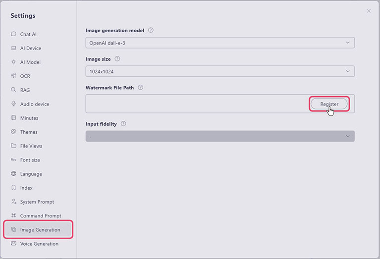
Task: Select the System Prompt menu item
Action: point(37,202)
